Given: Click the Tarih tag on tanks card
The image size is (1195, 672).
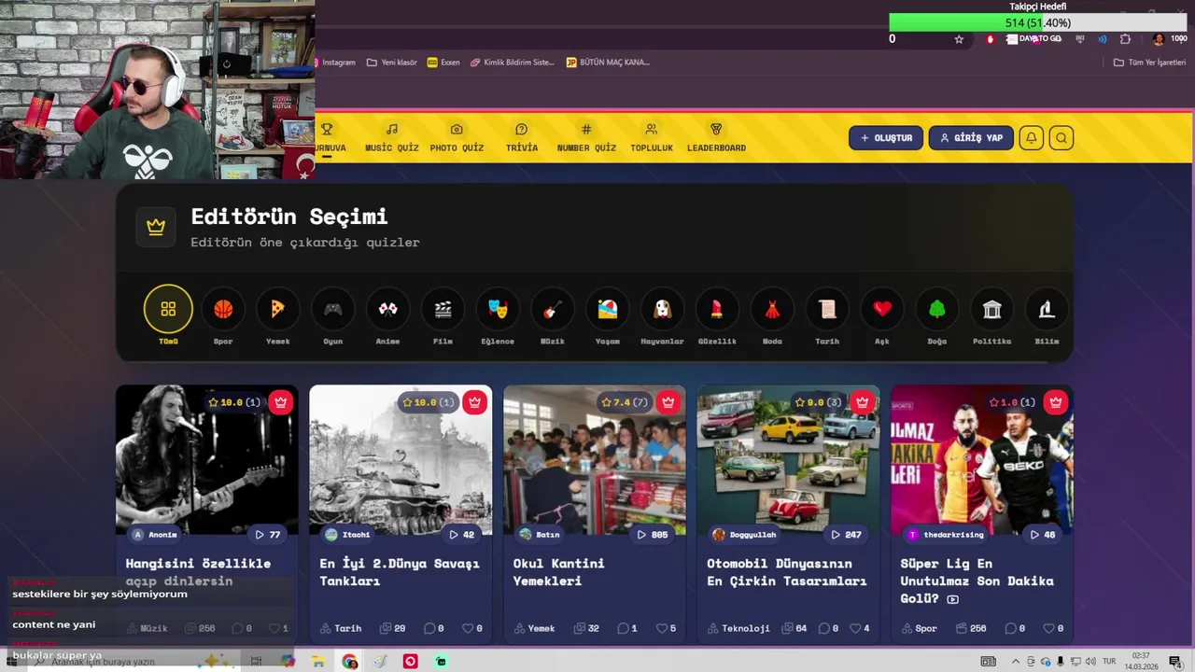Looking at the screenshot, I should coord(341,628).
